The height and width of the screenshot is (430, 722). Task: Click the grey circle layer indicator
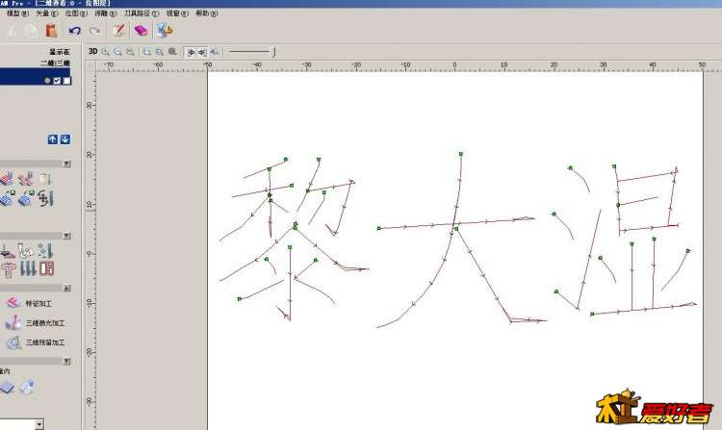(47, 81)
